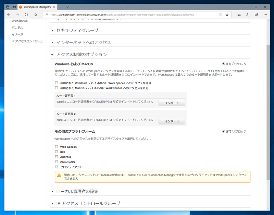Viewport: 274px width, 215px height.
Task: Click the scrollbar up arrow
Action: click(268, 21)
